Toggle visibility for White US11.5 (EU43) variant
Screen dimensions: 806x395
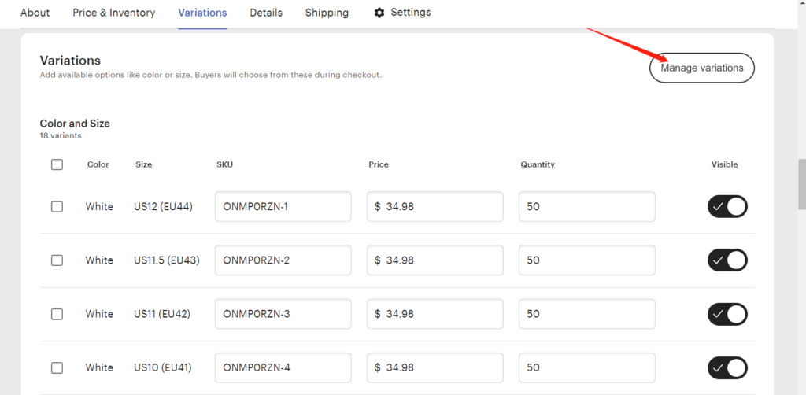(x=727, y=260)
